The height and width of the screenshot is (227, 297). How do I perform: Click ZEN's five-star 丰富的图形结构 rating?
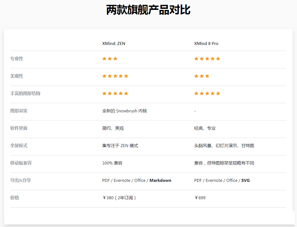tap(115, 93)
